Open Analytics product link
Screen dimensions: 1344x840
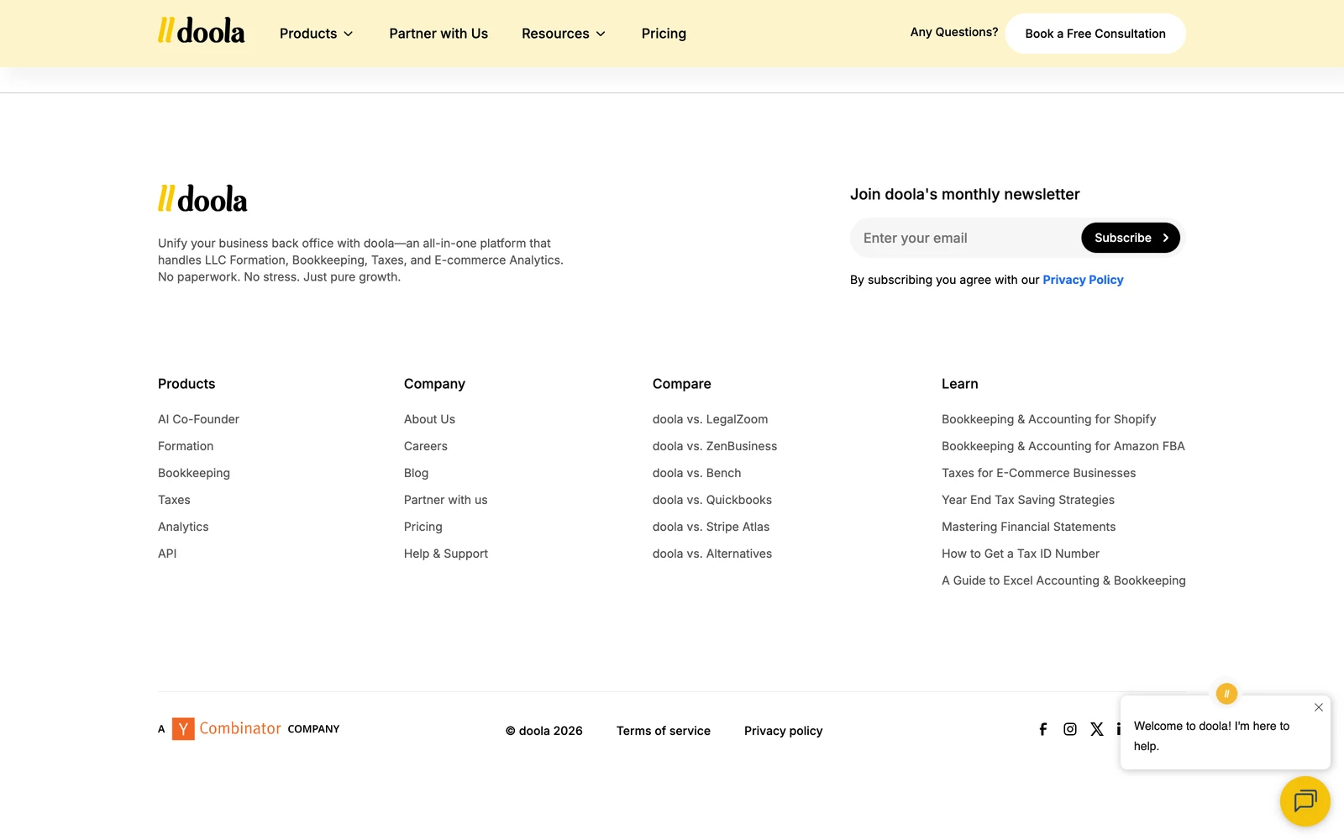point(183,527)
